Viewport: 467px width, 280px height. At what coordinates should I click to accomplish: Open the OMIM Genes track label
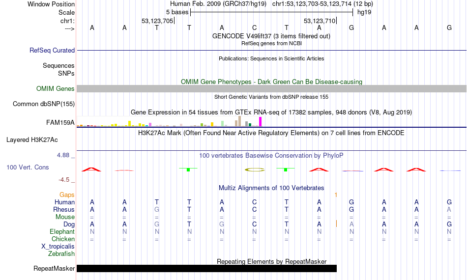click(55, 89)
